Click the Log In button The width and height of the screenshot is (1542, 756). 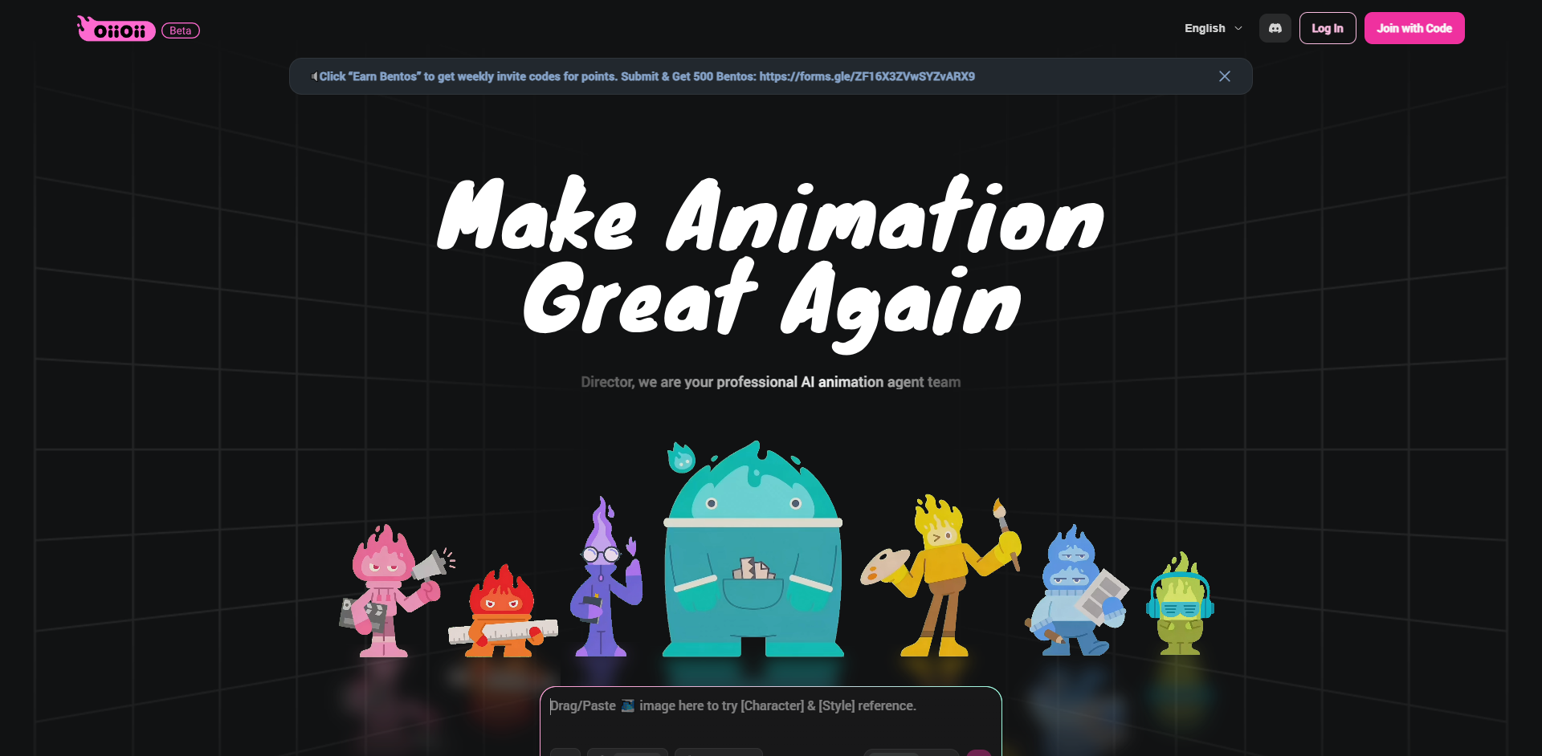tap(1328, 27)
